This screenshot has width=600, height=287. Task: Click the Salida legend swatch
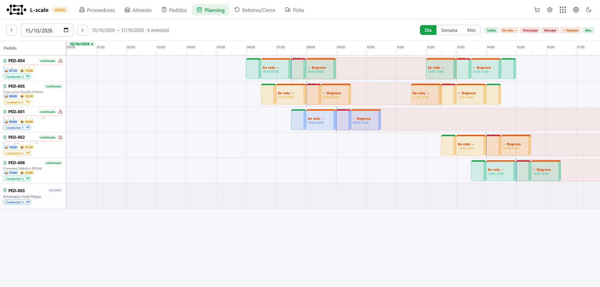coord(491,30)
